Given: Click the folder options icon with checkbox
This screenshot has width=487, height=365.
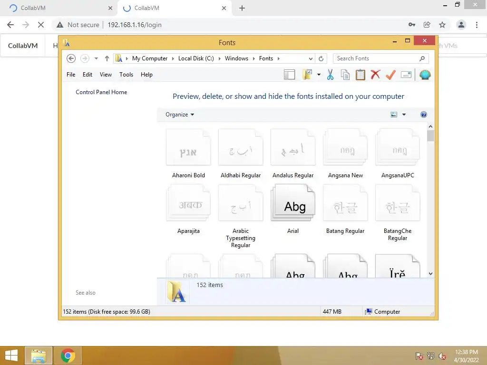Looking at the screenshot, I should point(307,75).
